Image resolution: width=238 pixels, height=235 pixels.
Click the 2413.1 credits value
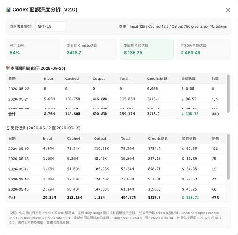[x=153, y=99]
